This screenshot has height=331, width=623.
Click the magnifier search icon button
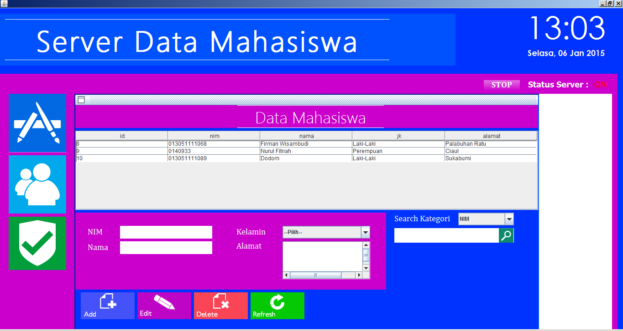(506, 235)
